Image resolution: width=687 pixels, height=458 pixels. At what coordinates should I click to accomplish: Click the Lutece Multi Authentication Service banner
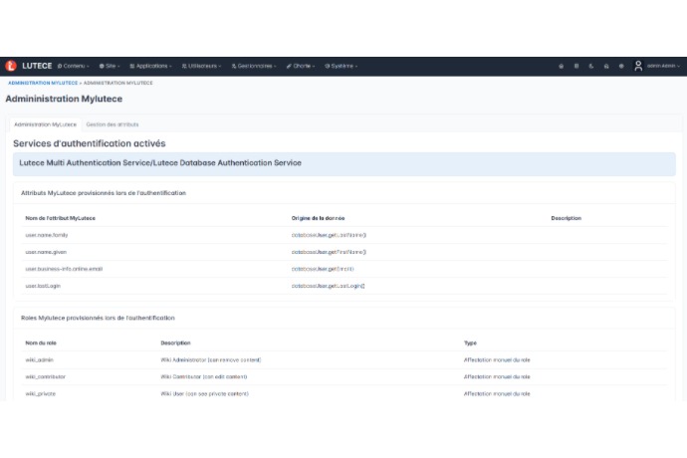343,164
